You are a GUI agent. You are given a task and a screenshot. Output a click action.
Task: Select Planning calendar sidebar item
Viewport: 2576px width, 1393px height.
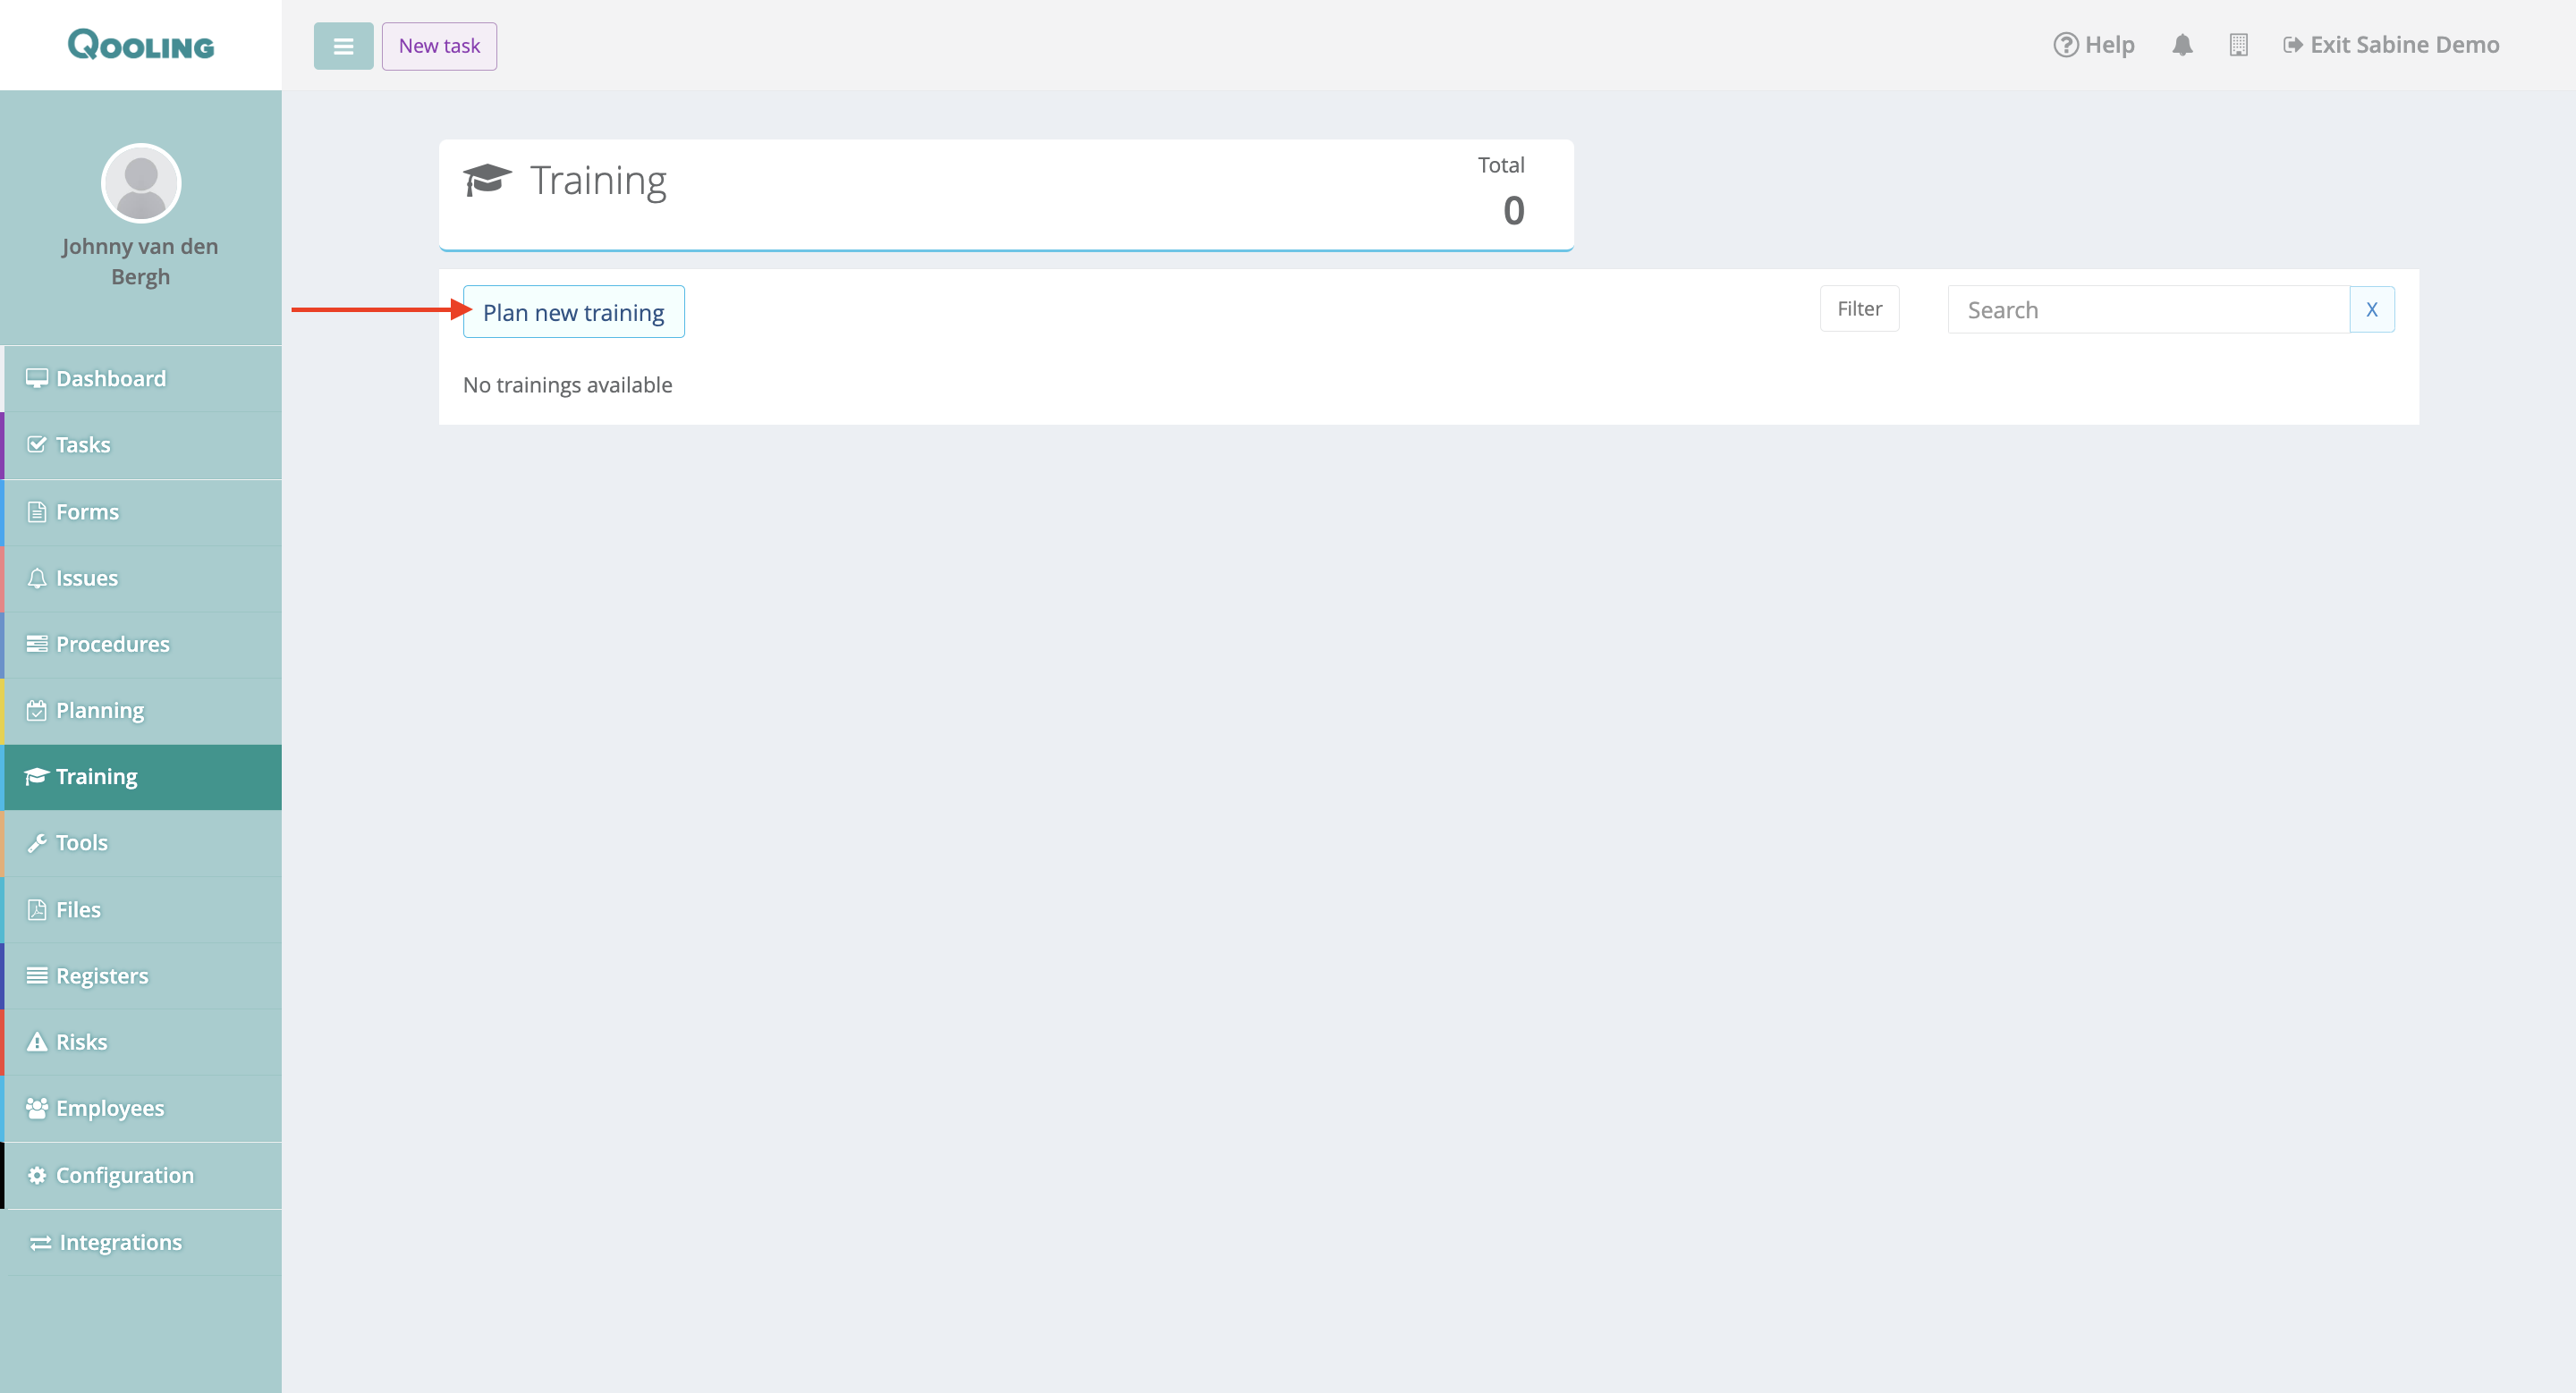tap(100, 711)
